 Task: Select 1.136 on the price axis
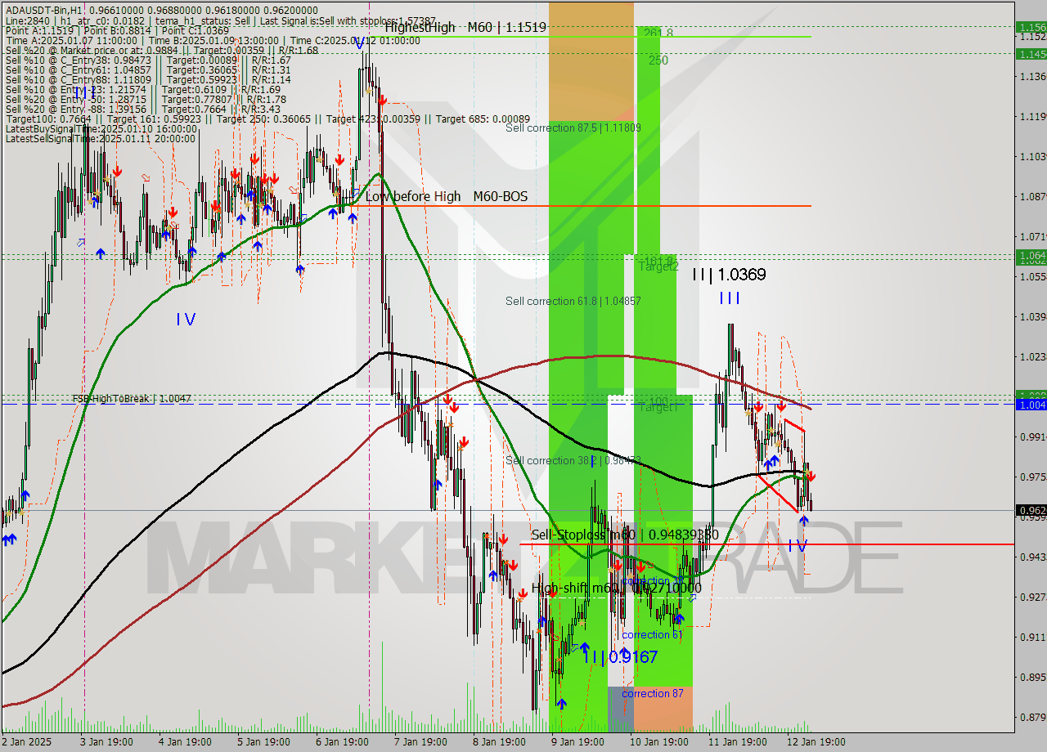(1032, 77)
